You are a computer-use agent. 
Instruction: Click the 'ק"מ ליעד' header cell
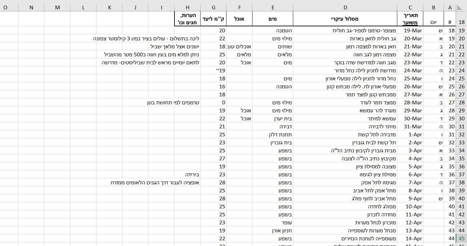tap(213, 19)
